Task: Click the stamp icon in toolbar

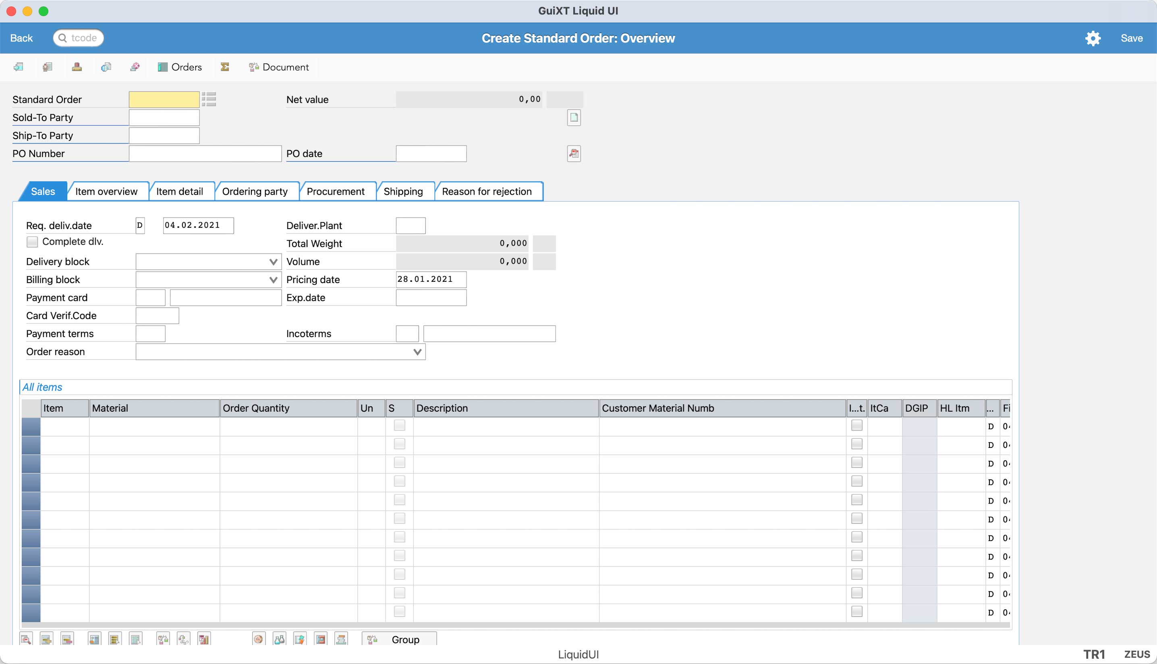Action: [77, 67]
